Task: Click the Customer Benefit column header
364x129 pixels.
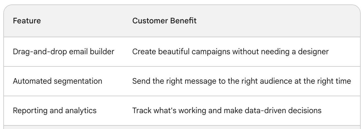Action: tap(164, 21)
